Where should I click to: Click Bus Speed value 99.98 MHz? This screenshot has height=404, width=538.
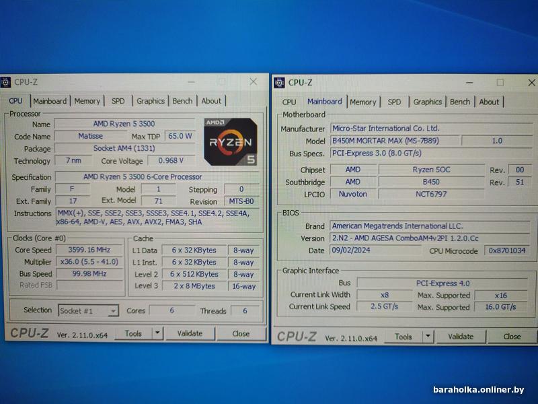tap(89, 274)
